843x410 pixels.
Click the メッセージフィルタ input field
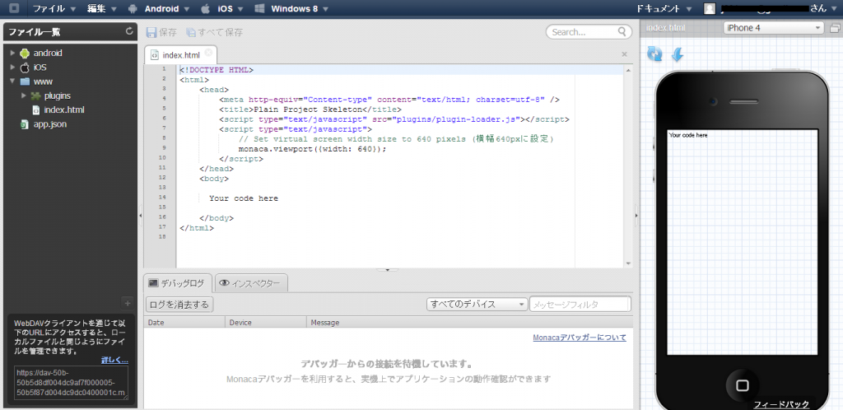(580, 304)
